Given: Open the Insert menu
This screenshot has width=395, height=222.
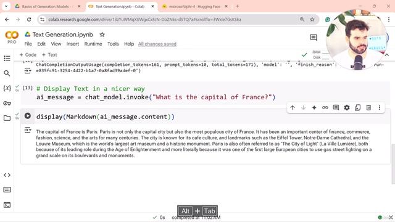Looking at the screenshot, I should click(x=73, y=44).
